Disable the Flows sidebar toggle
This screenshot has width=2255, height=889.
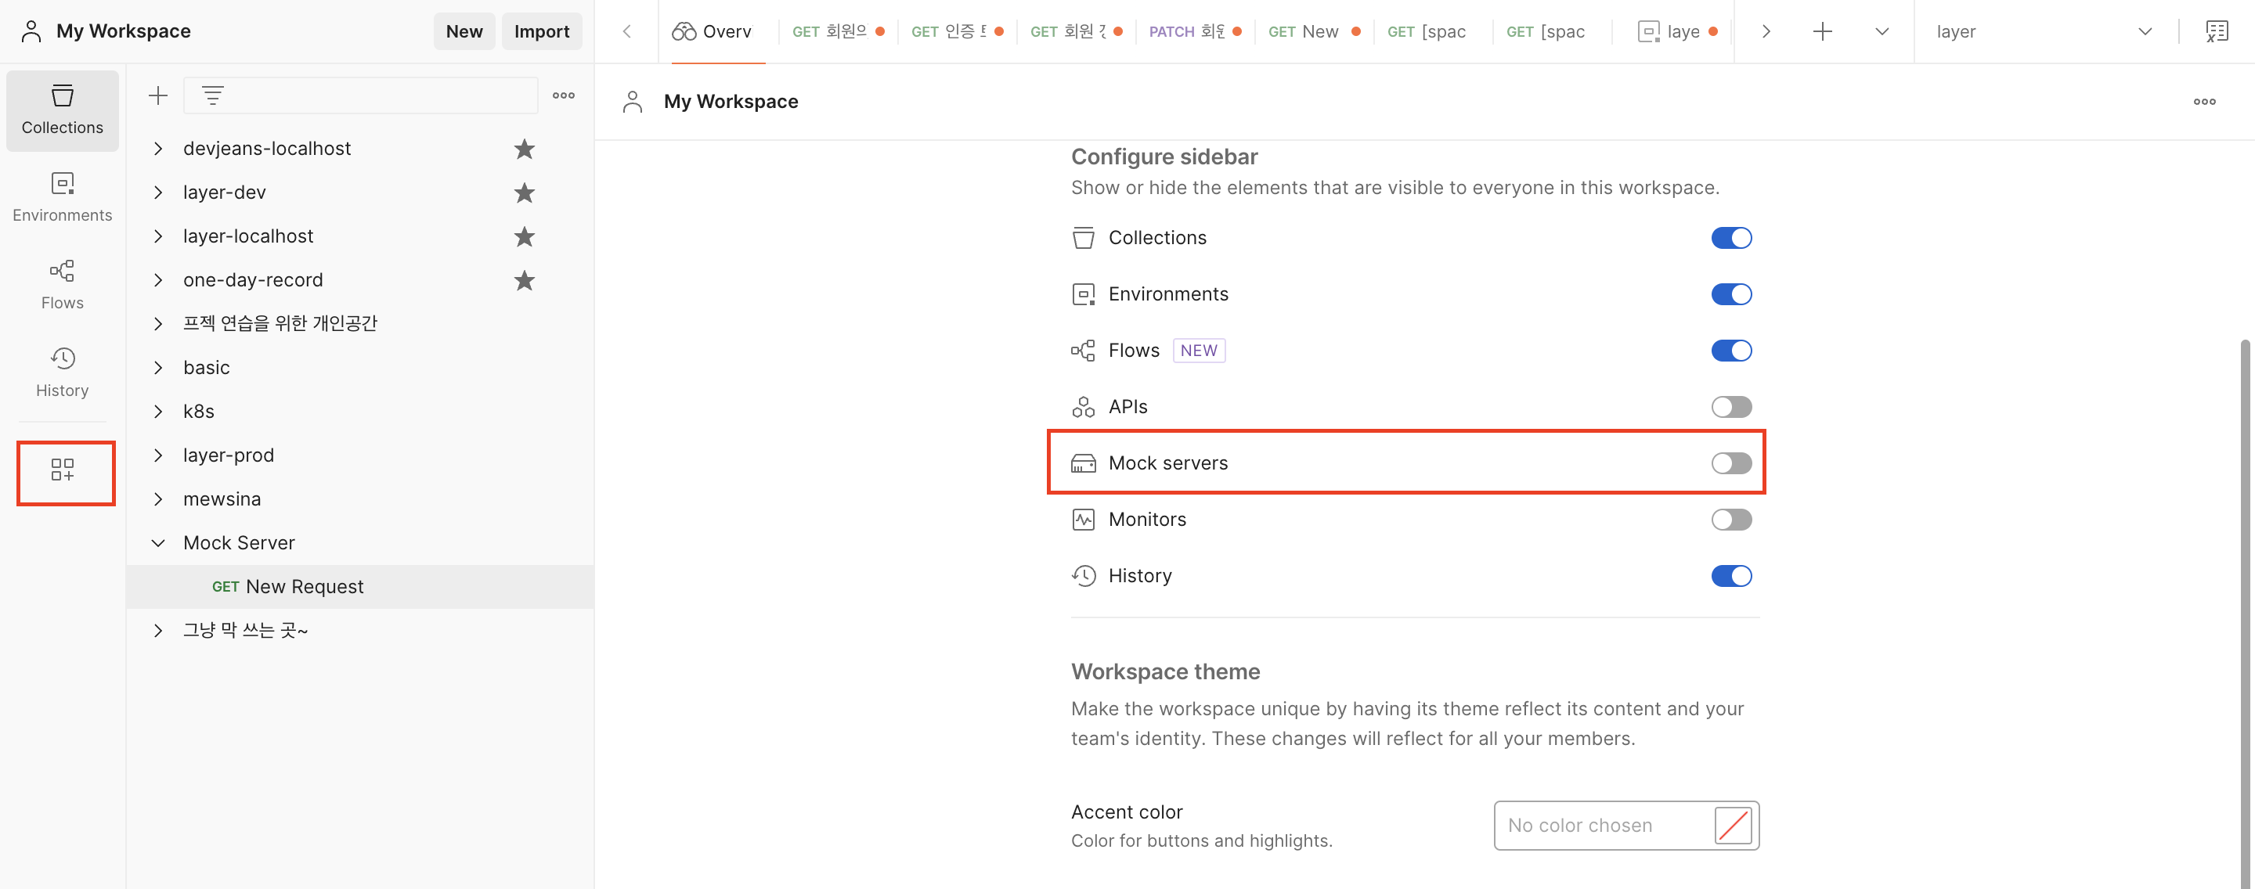(1730, 351)
